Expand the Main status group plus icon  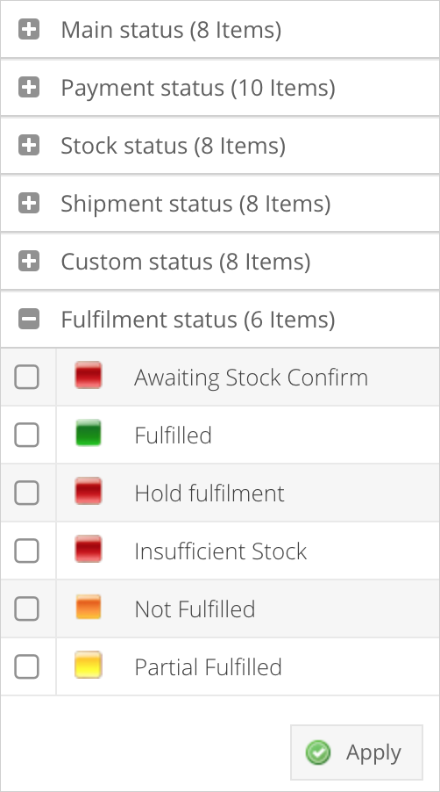coord(29,29)
